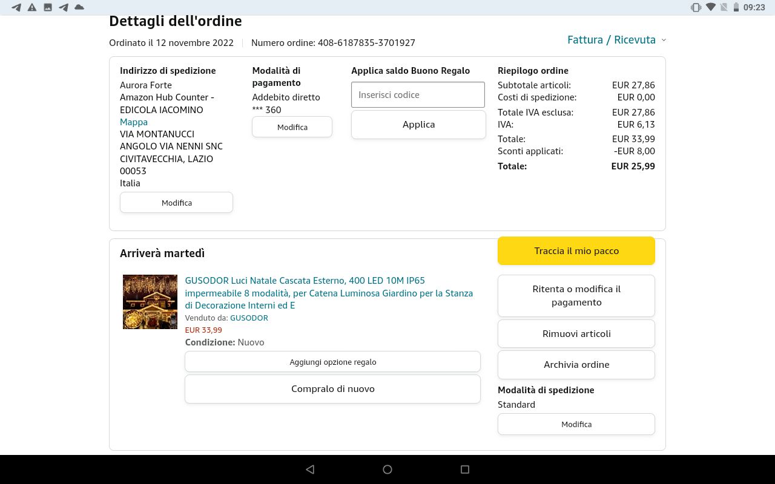Tap the Wi-Fi signal icon
This screenshot has height=484, width=775.
tap(710, 7)
